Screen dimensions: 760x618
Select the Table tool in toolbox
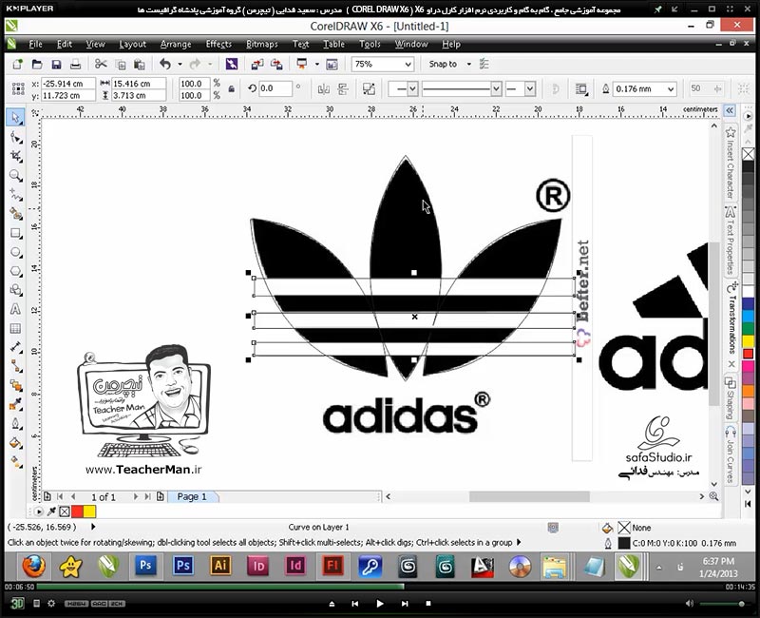16,328
